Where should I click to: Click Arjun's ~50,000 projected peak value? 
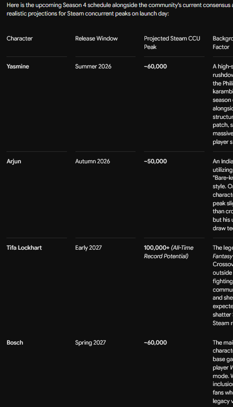click(x=155, y=161)
